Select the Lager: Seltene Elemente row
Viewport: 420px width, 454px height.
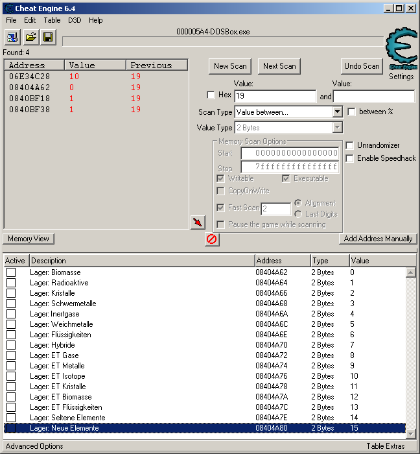pyautogui.click(x=205, y=418)
